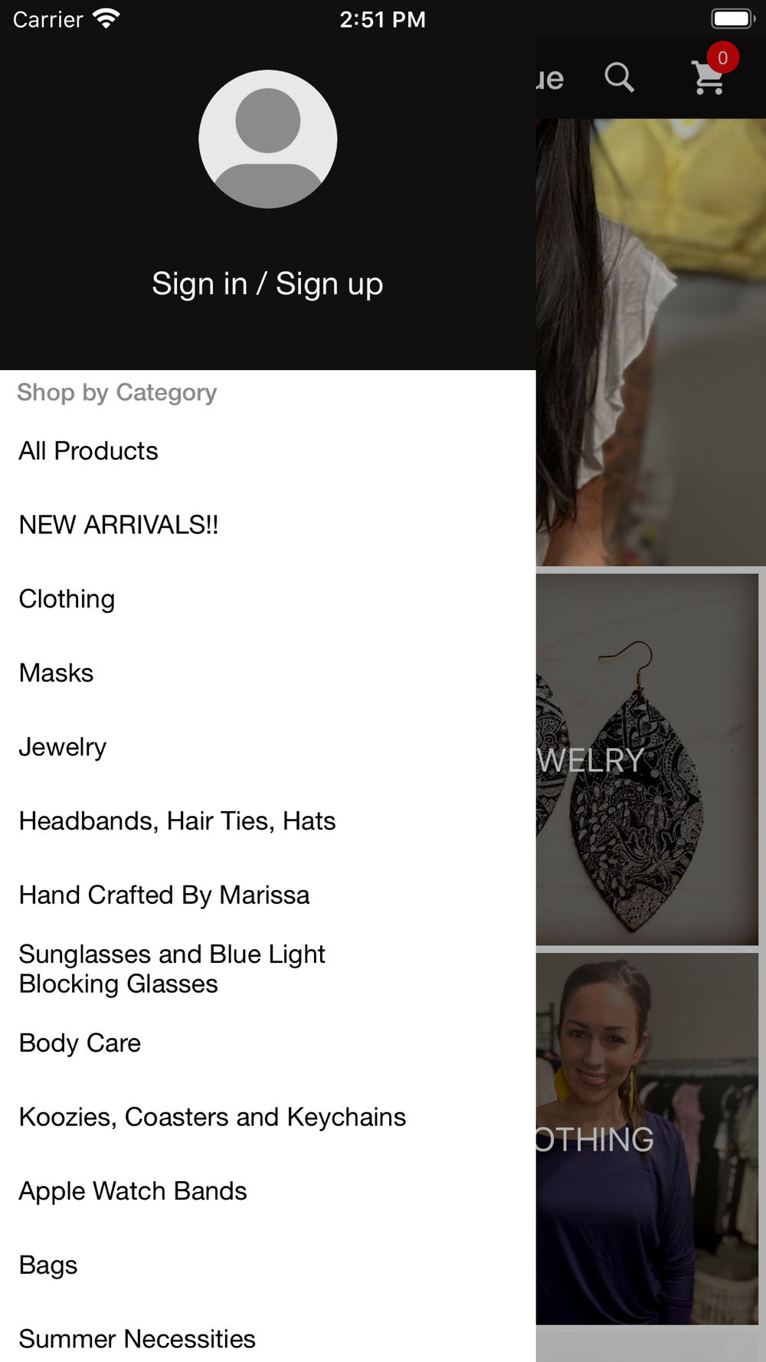Image resolution: width=766 pixels, height=1362 pixels.
Task: Open Hand Crafted By Marissa
Action: coord(267,895)
